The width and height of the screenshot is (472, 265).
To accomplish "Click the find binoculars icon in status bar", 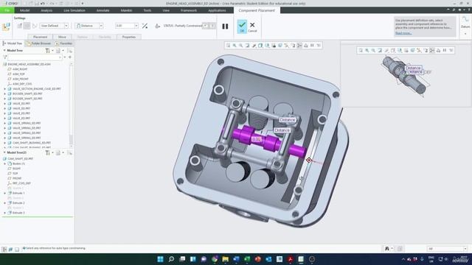I will (x=387, y=249).
